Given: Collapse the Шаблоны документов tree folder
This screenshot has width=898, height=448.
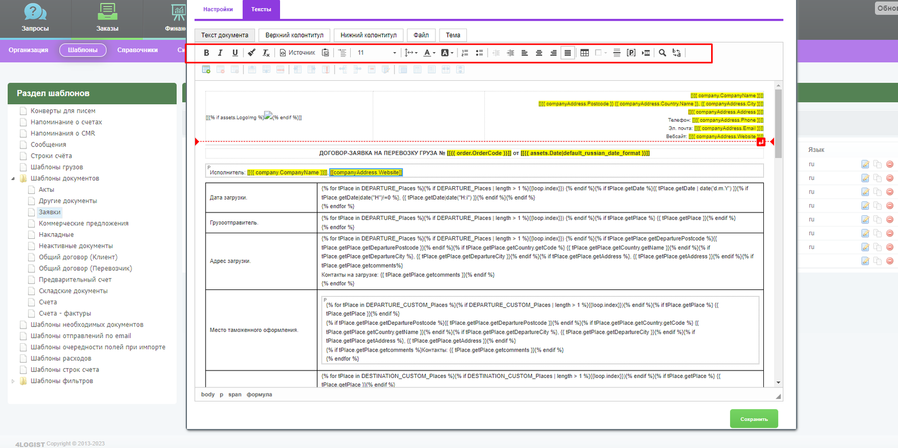Looking at the screenshot, I should (x=13, y=179).
